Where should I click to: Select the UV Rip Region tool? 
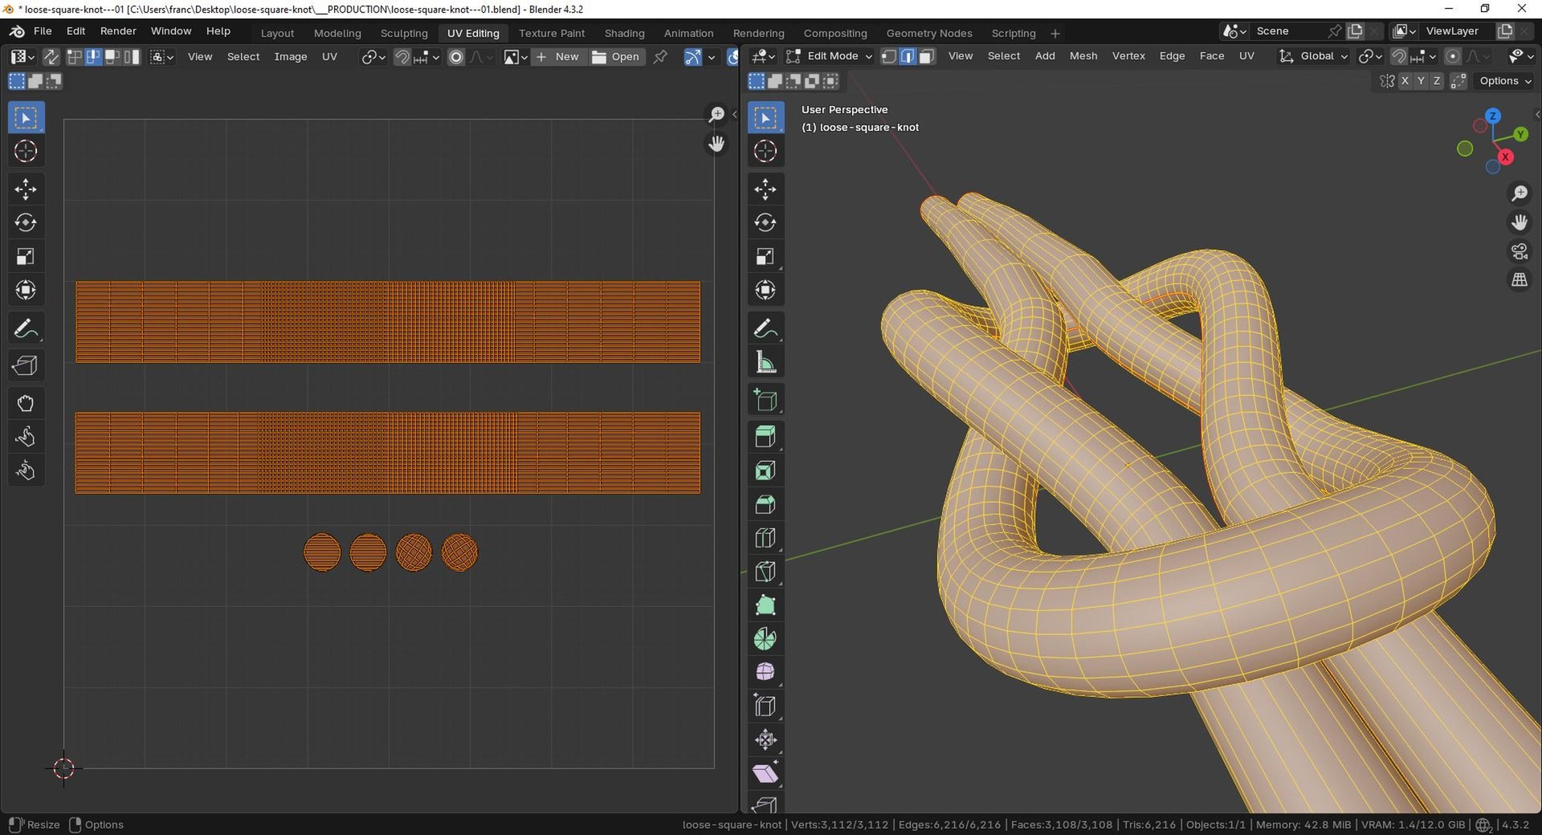click(26, 366)
